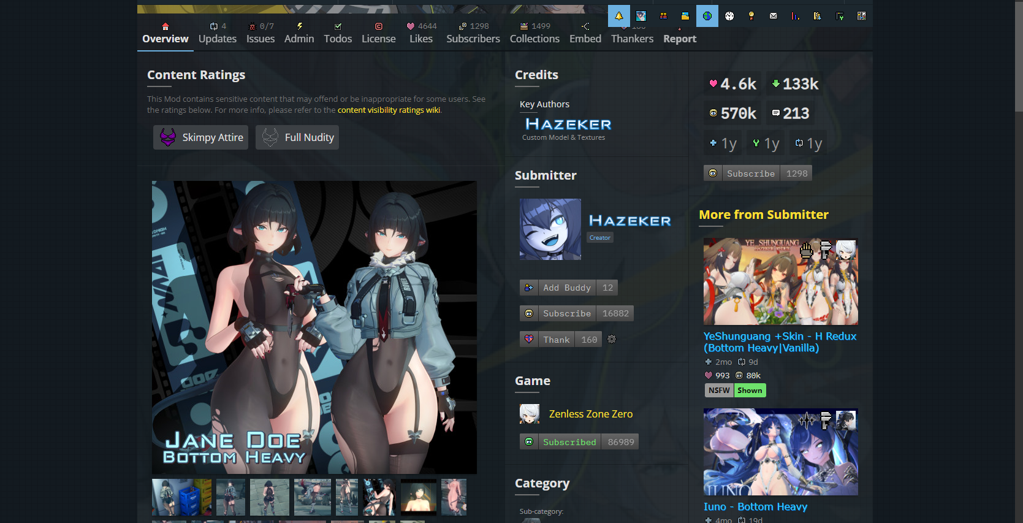
Task: Click the More from Submitter heading
Action: (764, 215)
